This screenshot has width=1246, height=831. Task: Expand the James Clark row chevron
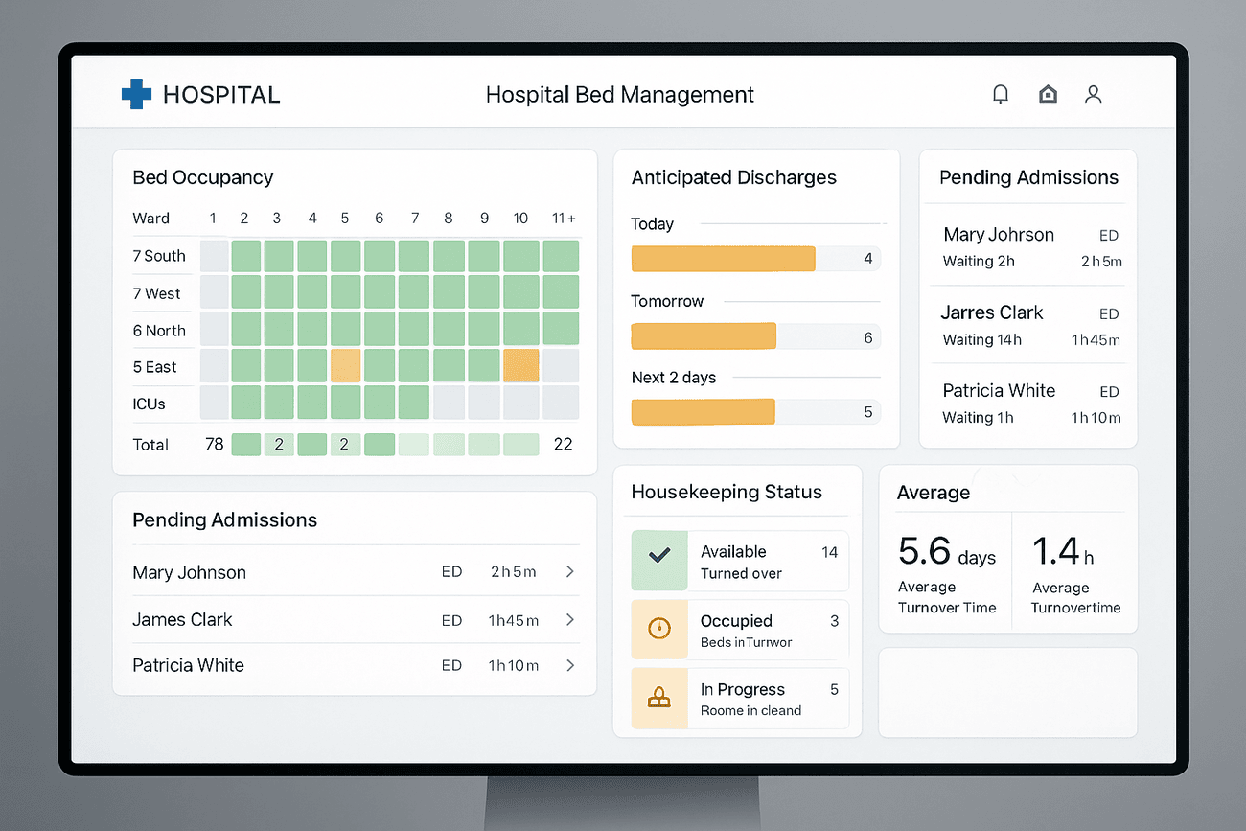(570, 620)
